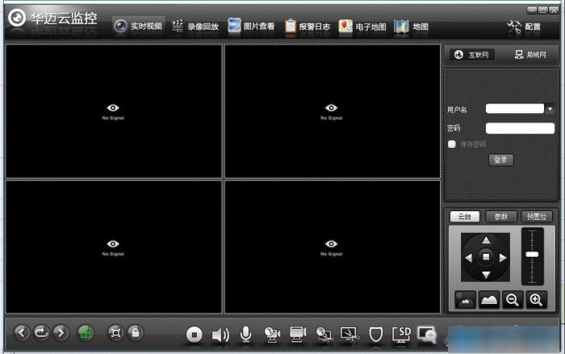Pan the PTZ camera right arrow
565x354 pixels.
click(x=503, y=258)
